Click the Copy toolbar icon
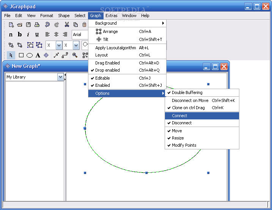Screen dimensions: 272x210 [75, 25]
